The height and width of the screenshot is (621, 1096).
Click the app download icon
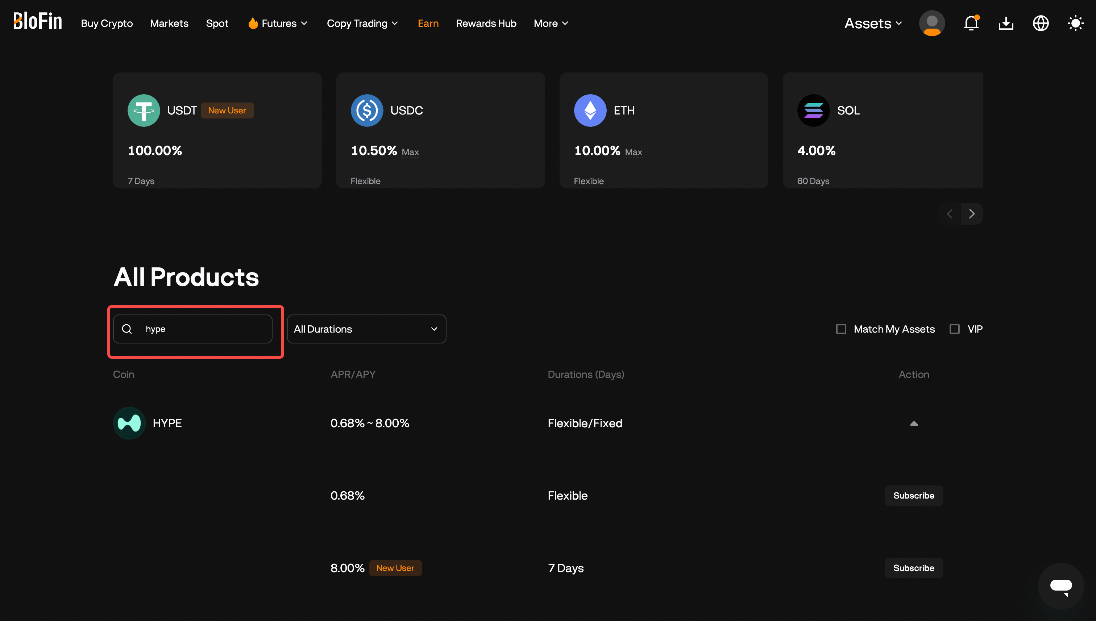pyautogui.click(x=1005, y=24)
